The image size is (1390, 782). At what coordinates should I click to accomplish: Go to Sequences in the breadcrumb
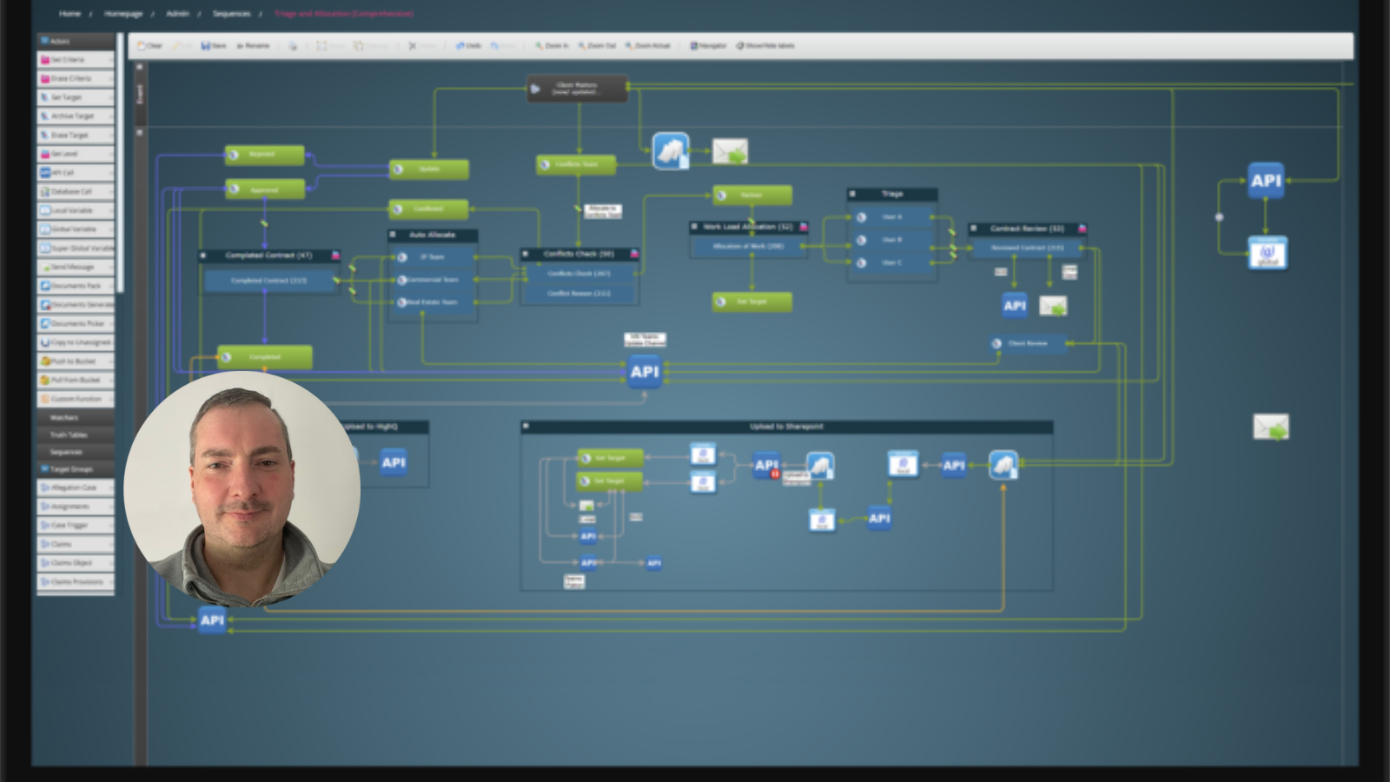[231, 14]
